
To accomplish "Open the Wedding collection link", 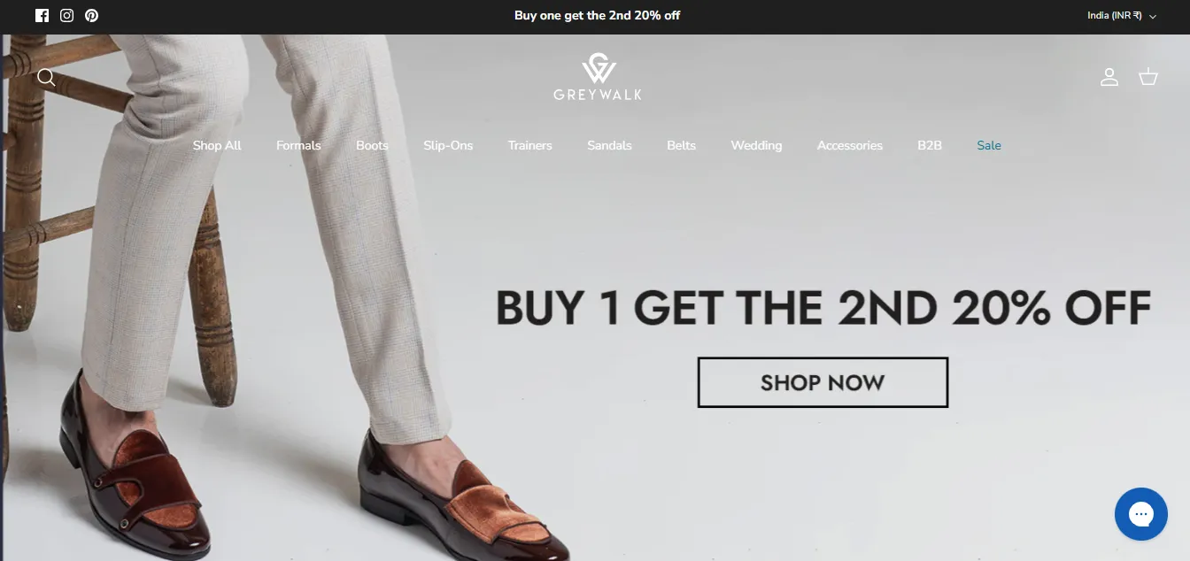I will 756,145.
